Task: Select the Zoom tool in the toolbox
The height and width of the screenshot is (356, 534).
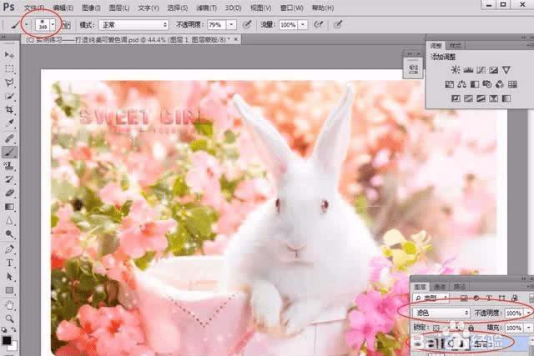Action: [10, 318]
